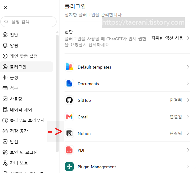The height and width of the screenshot is (173, 196).
Task: Expand the chevron beside 저위험 액션 허용
Action: point(188,38)
